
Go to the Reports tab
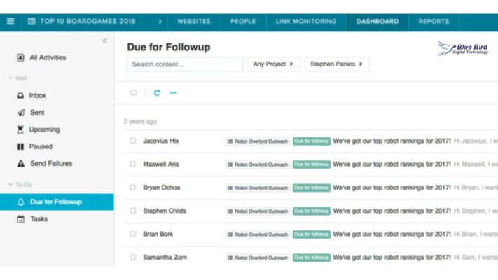[x=434, y=21]
